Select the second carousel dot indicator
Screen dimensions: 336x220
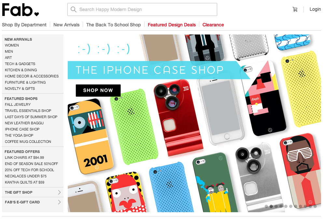coord(271,206)
